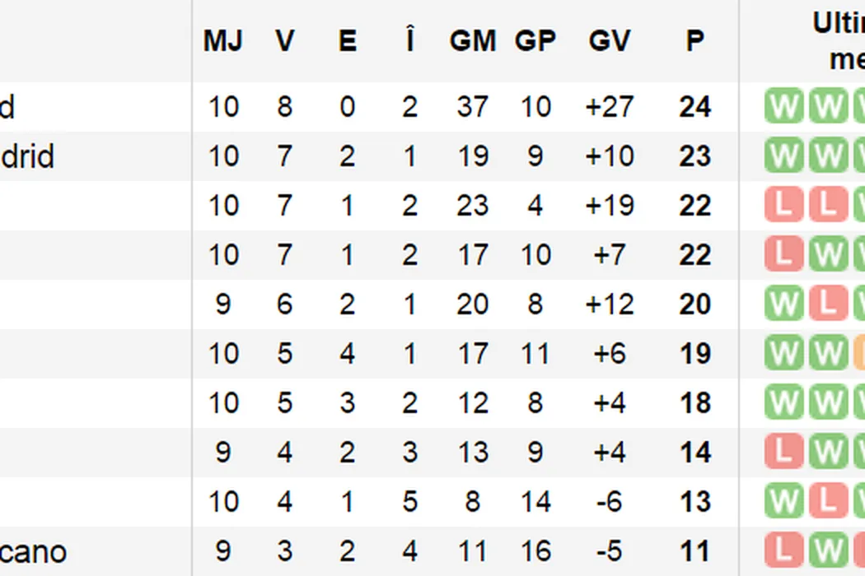Click the first W badge in the 18-point row
The height and width of the screenshot is (576, 865).
pos(783,403)
